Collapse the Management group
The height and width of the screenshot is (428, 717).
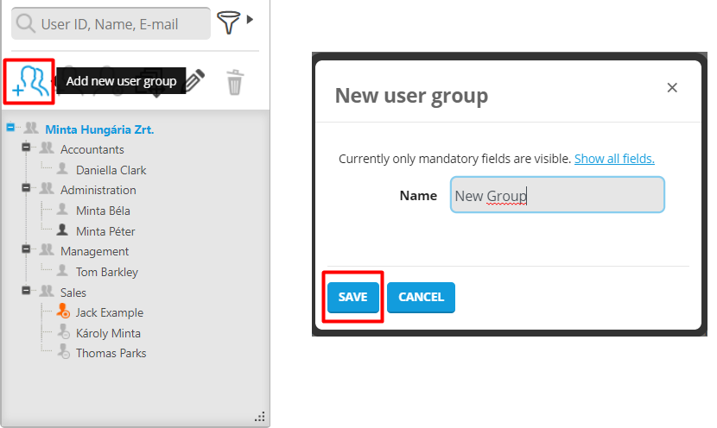[x=27, y=251]
